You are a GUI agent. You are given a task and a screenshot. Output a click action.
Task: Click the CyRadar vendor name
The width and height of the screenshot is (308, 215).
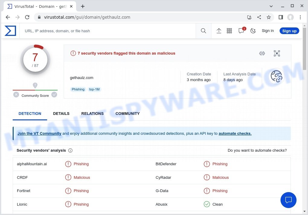tap(163, 178)
